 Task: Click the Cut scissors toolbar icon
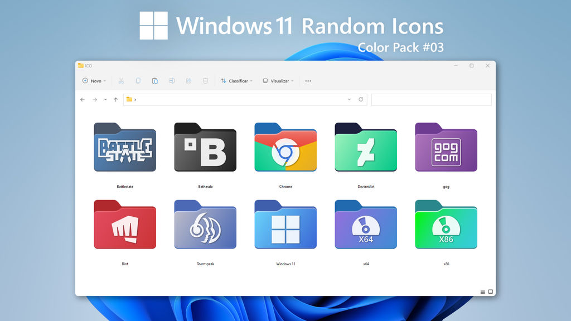click(121, 81)
